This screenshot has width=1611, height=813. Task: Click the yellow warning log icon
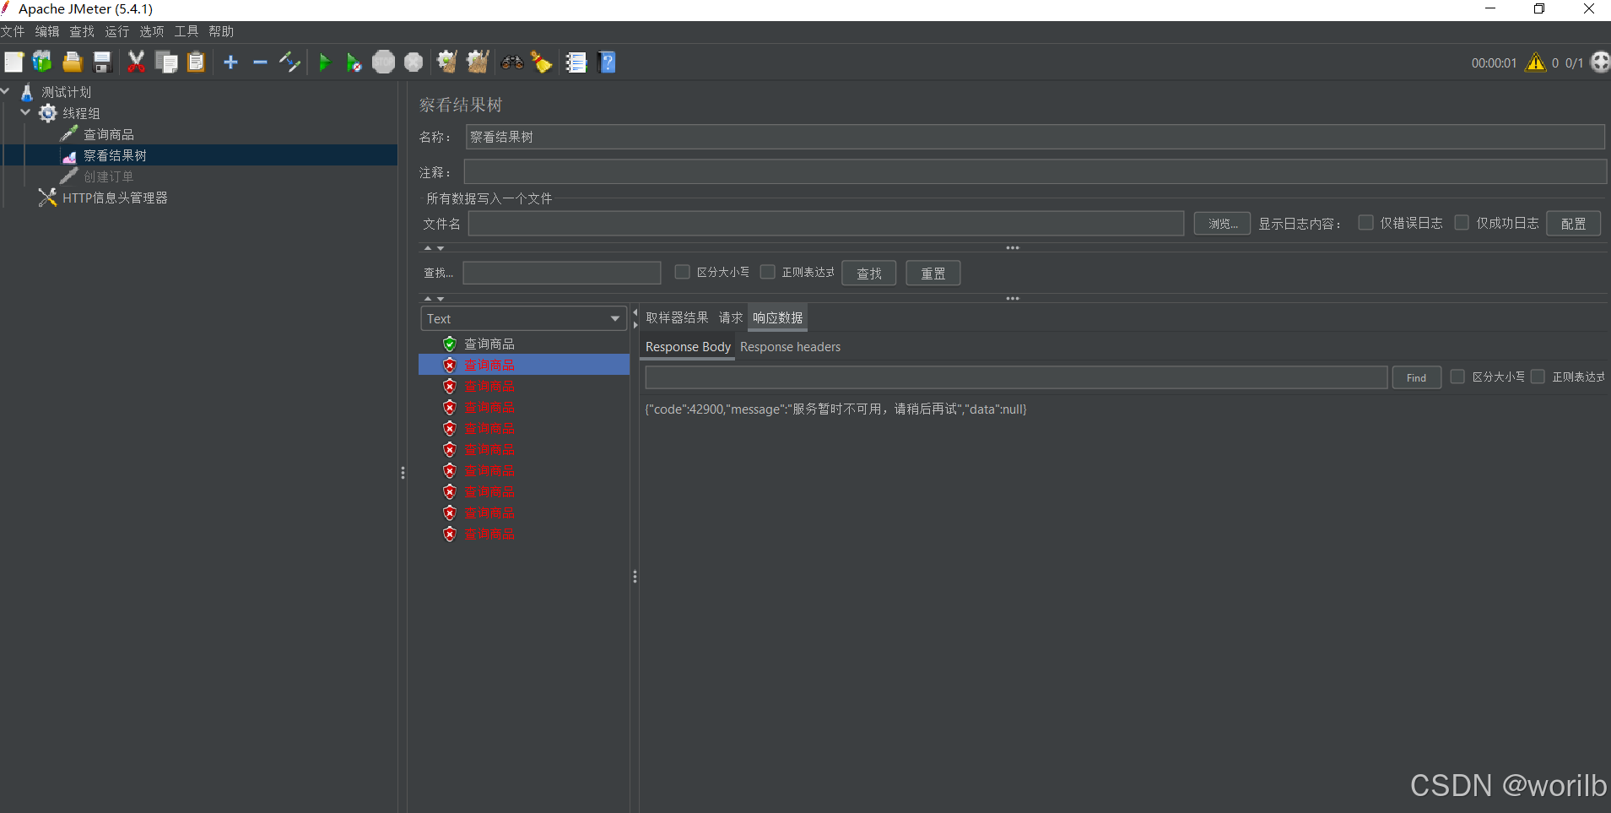pos(1536,62)
